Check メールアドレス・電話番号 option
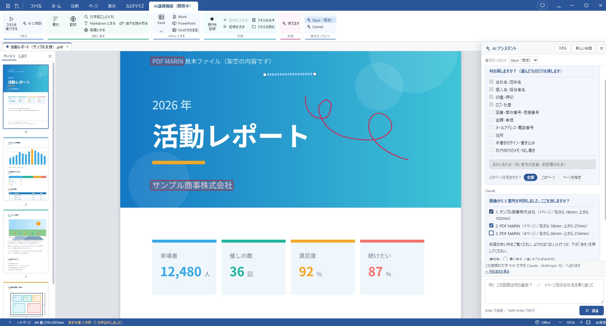 [x=491, y=127]
